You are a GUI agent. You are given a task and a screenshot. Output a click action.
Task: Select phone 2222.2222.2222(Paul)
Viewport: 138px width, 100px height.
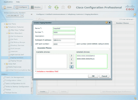coord(86,59)
